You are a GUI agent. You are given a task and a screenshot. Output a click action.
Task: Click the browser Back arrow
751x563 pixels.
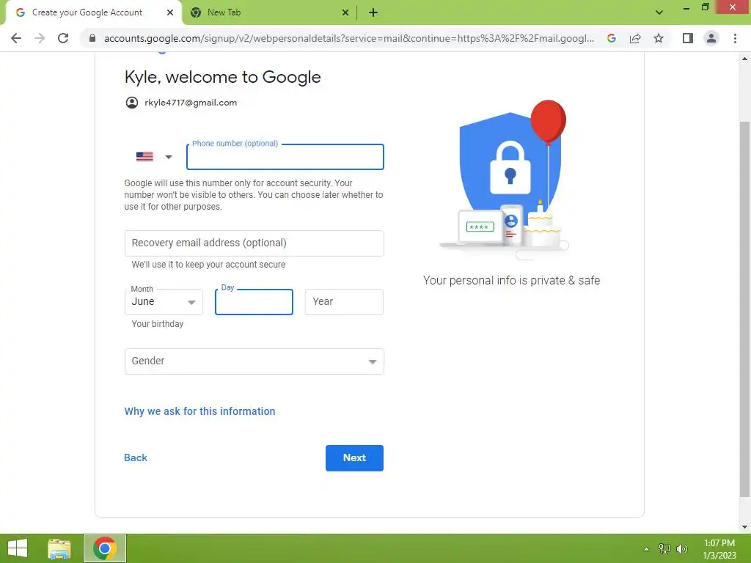(16, 38)
